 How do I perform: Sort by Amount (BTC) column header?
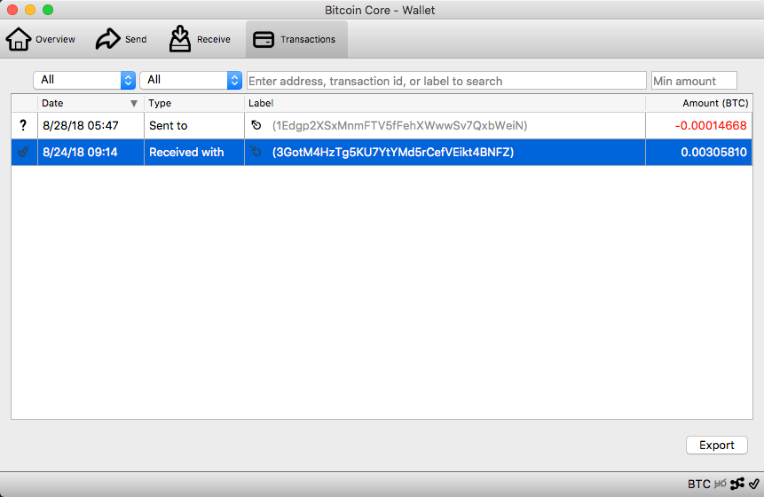(x=699, y=103)
